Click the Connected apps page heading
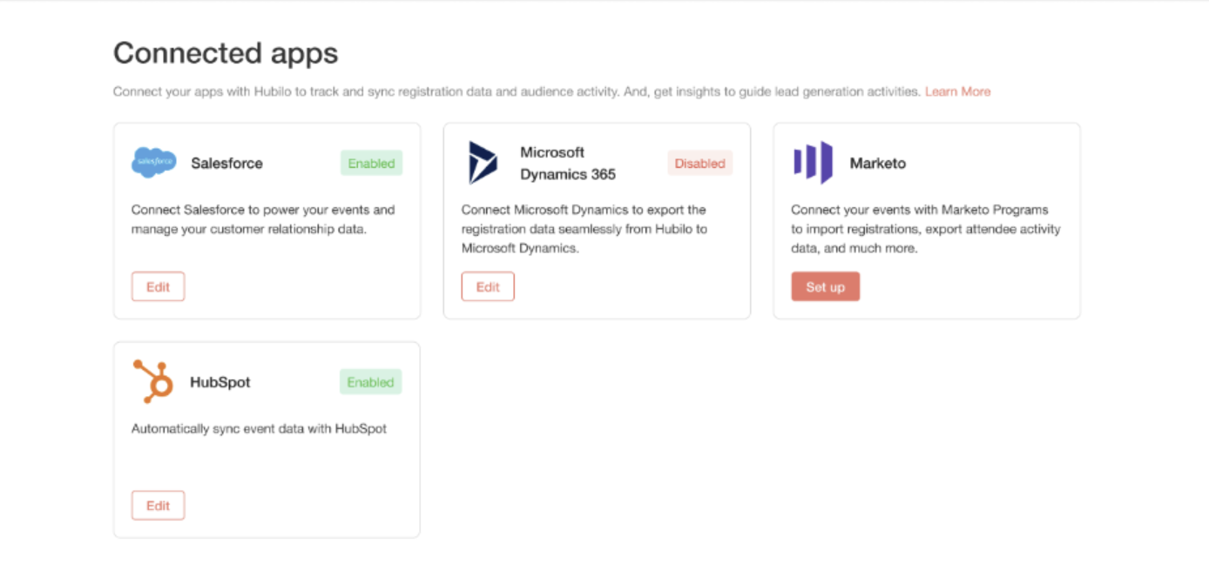Viewport: 1209px width, 564px height. click(x=226, y=53)
